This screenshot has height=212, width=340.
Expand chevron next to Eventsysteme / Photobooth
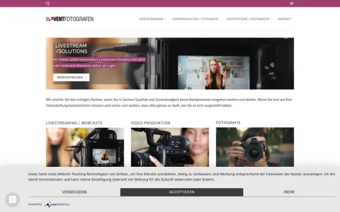click(x=271, y=19)
